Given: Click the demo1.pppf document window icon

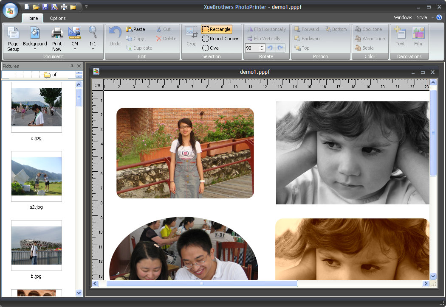Looking at the screenshot, I should pyautogui.click(x=96, y=72).
